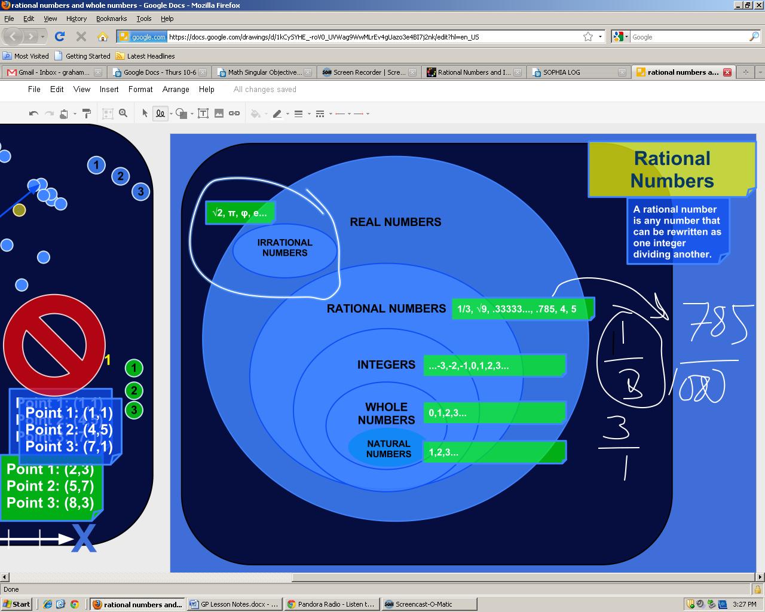The image size is (765, 612).
Task: Select the Text box tool
Action: click(203, 114)
